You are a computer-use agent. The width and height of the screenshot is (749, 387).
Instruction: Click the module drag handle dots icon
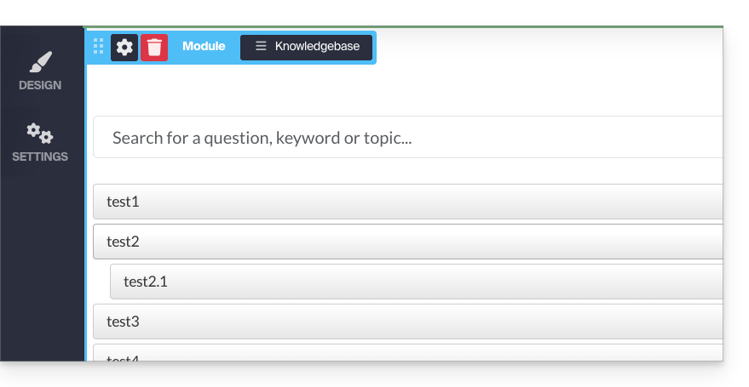point(98,47)
